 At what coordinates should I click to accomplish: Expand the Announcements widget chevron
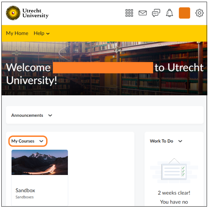pos(50,115)
